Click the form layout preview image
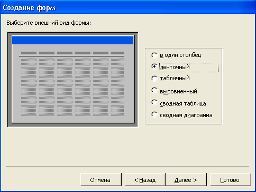 pyautogui.click(x=73, y=80)
